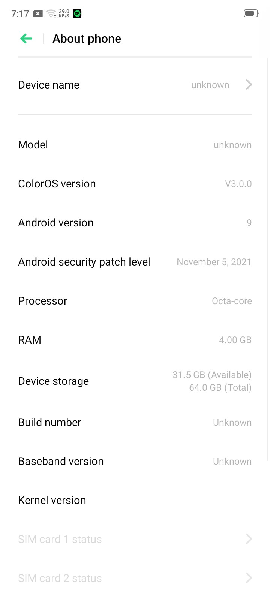270x600 pixels.
Task: Select the Model row
Action: click(135, 145)
